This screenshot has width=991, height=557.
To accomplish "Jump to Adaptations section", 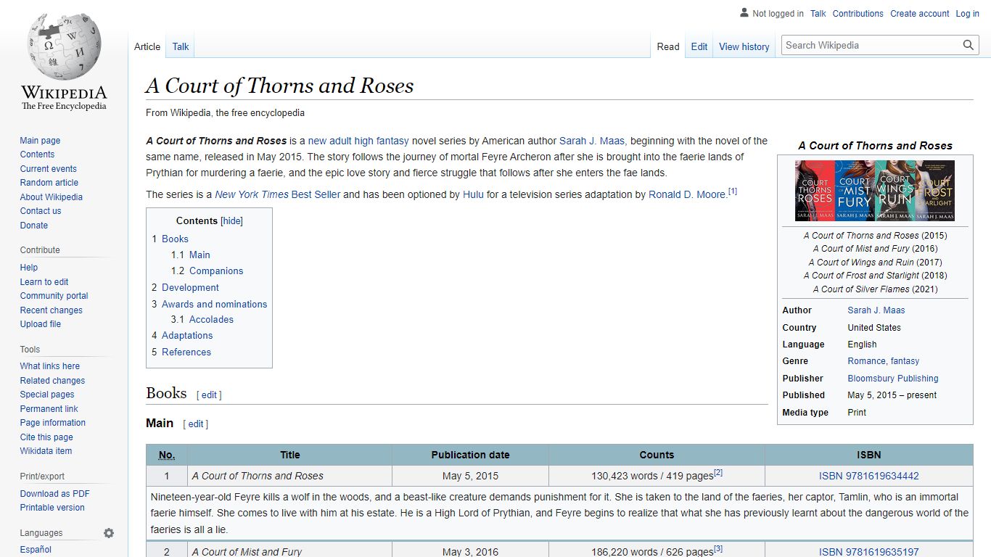I will pos(187,335).
